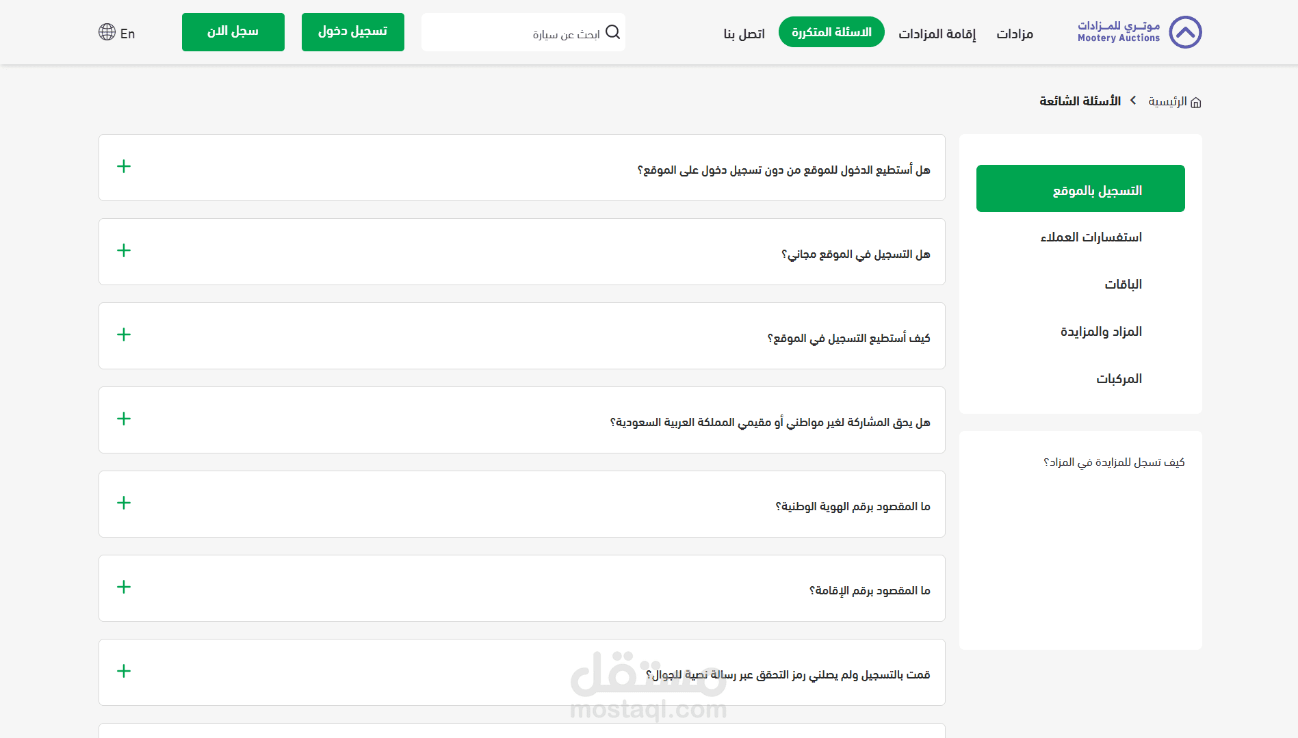Click the سجل الان button

click(x=233, y=32)
